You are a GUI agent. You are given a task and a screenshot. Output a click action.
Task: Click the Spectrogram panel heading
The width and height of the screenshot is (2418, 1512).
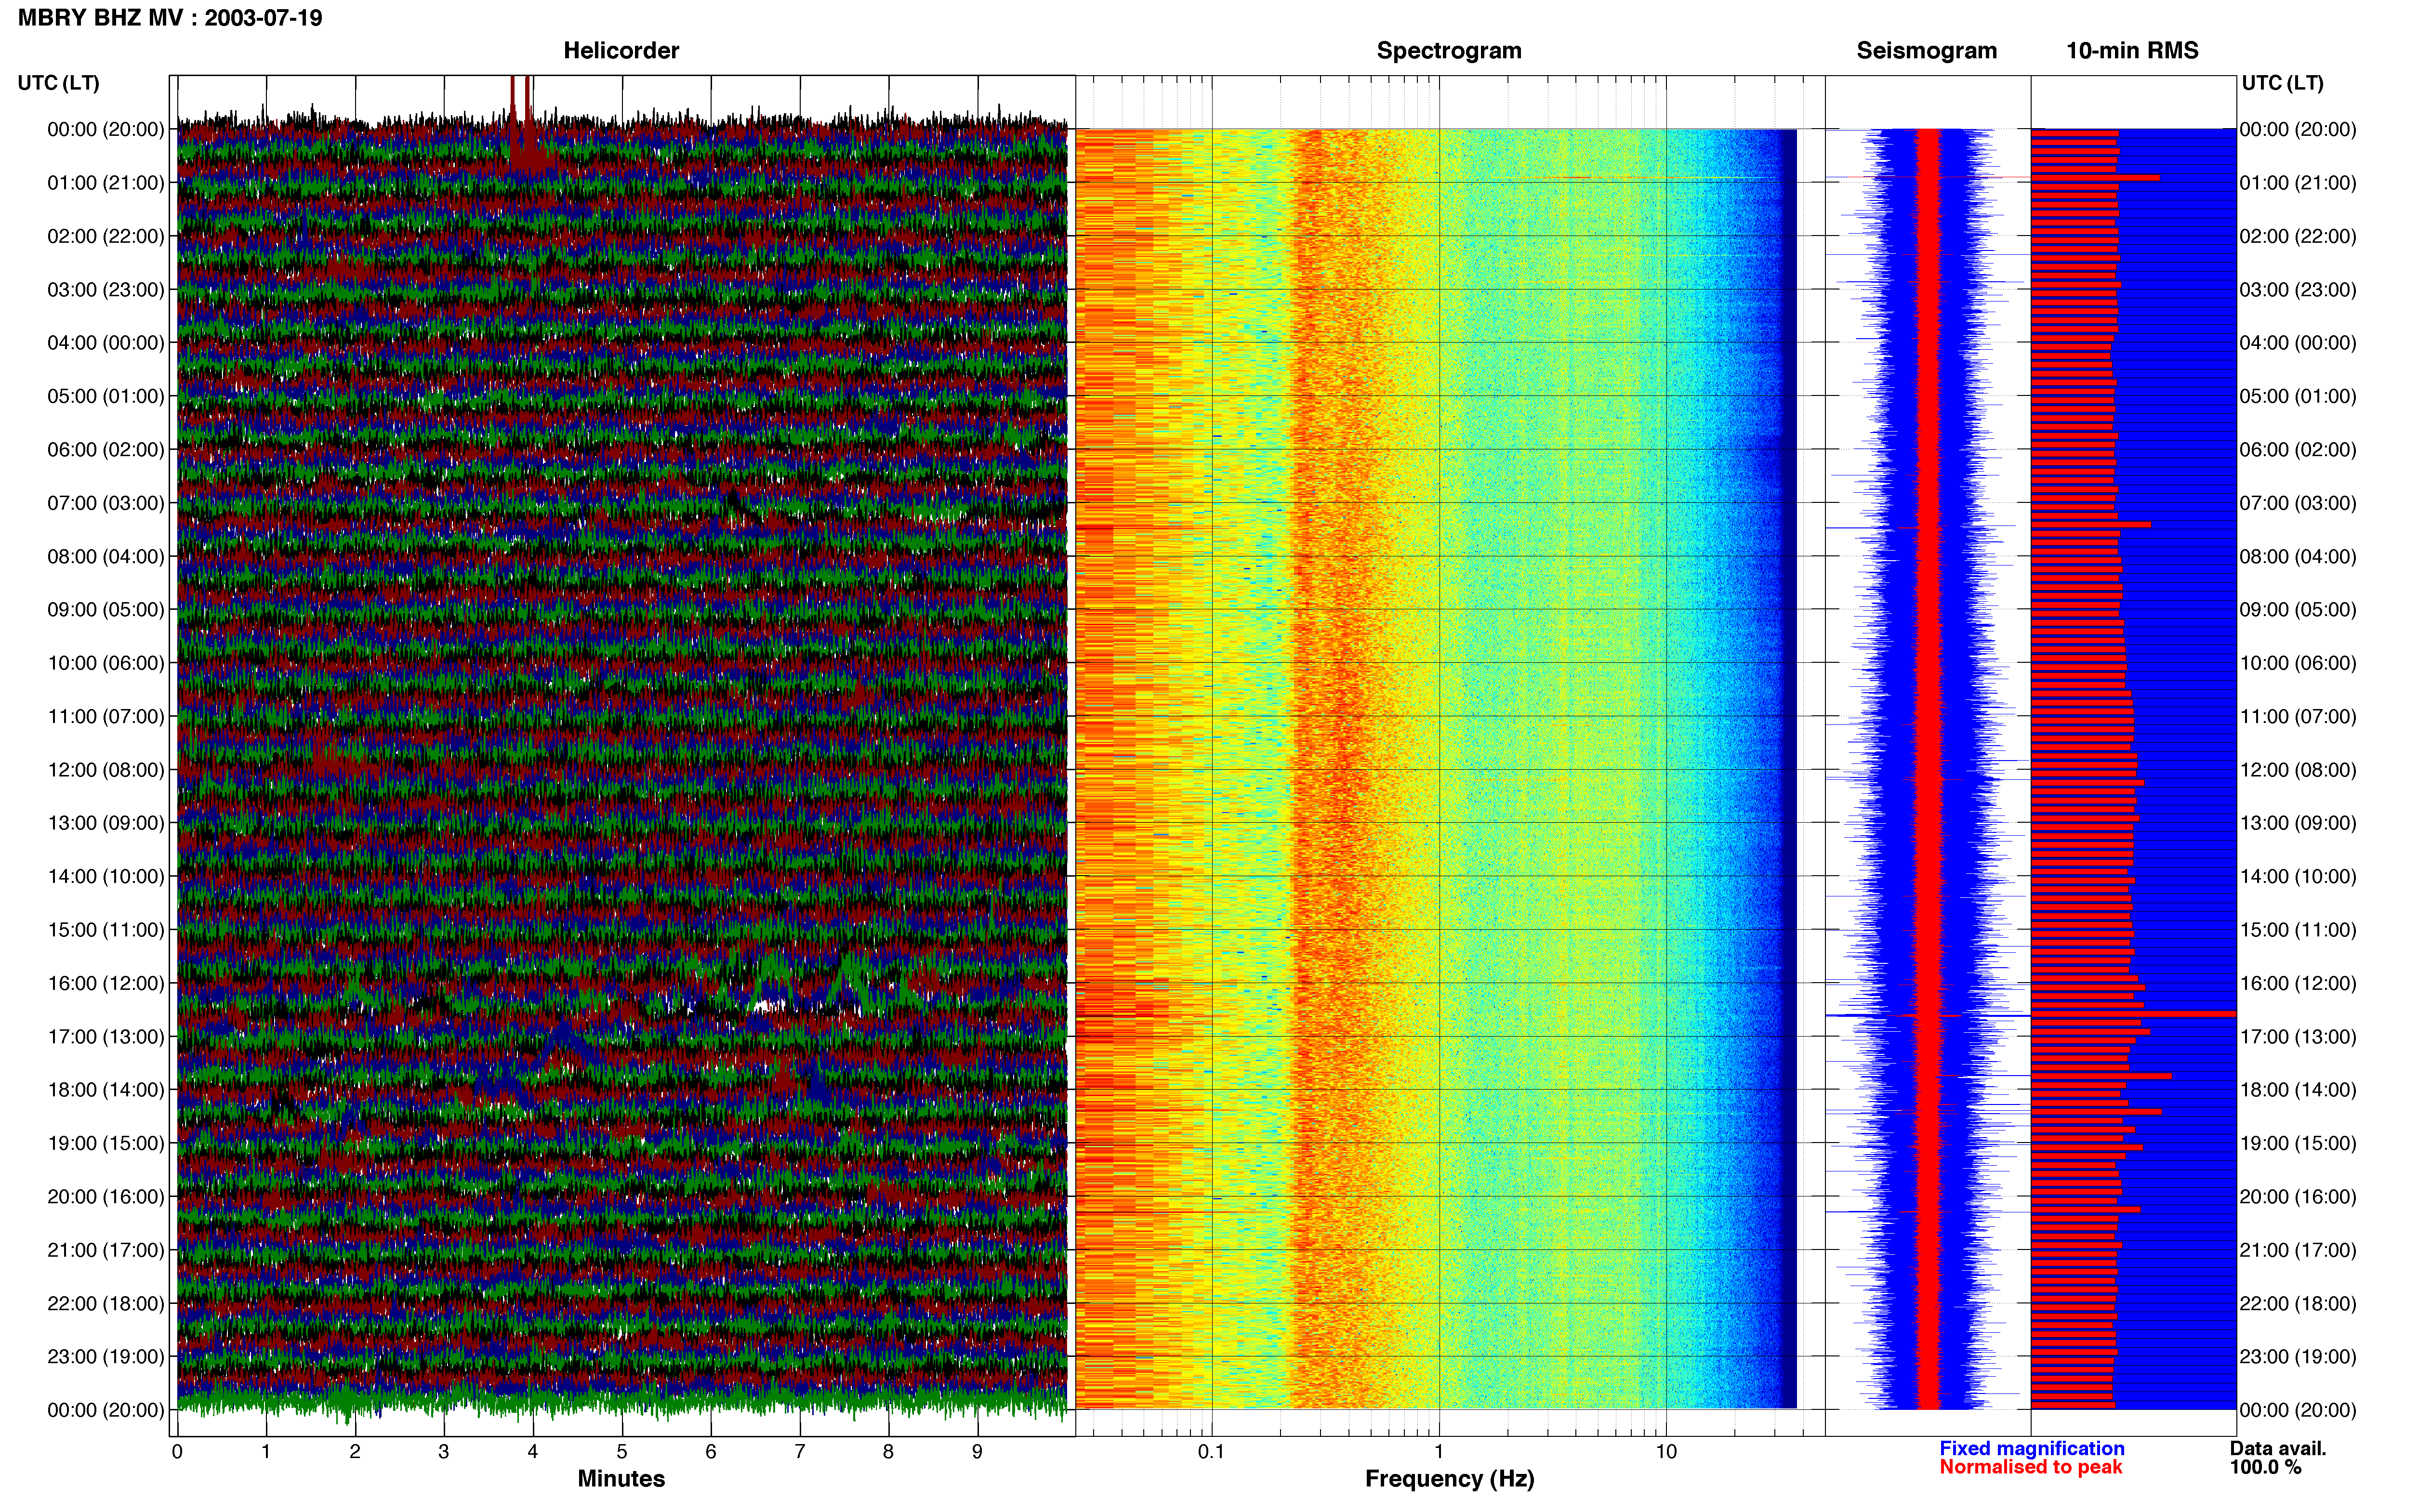1449,50
